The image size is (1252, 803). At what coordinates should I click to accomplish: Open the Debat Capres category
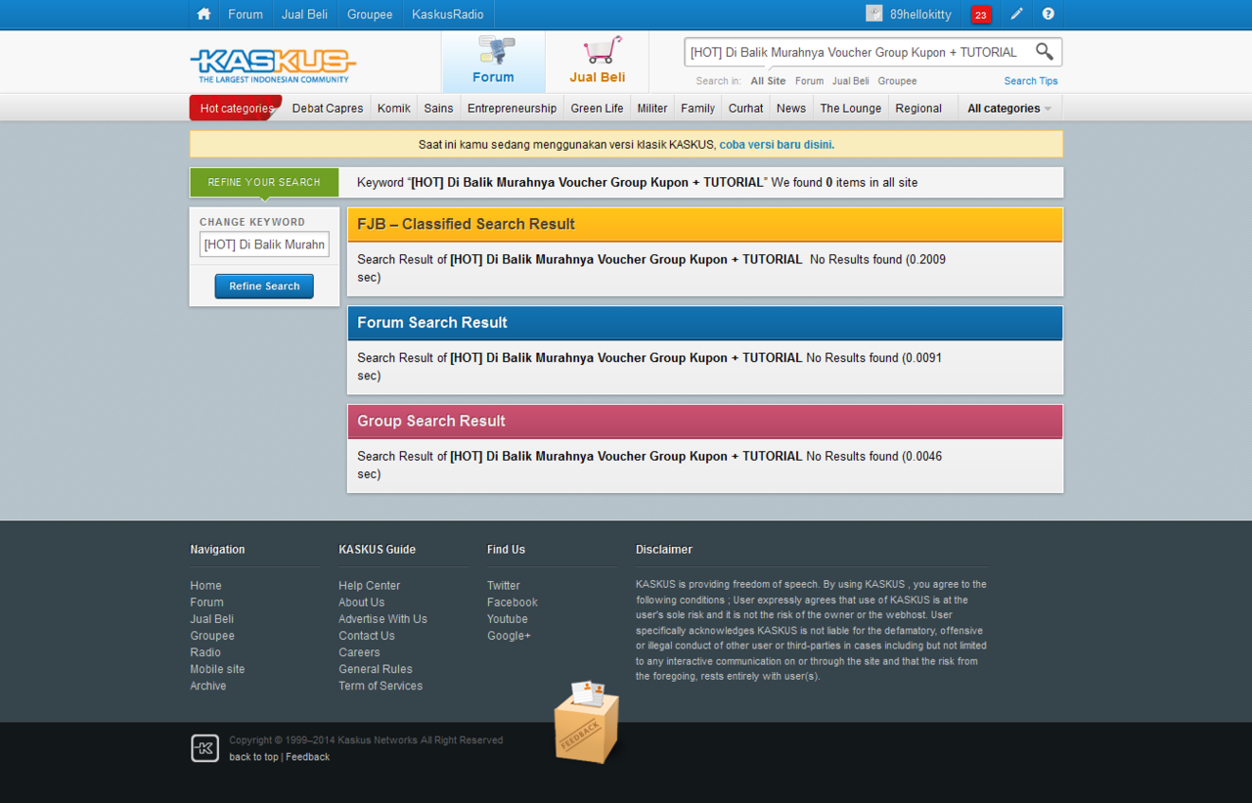[x=328, y=109]
